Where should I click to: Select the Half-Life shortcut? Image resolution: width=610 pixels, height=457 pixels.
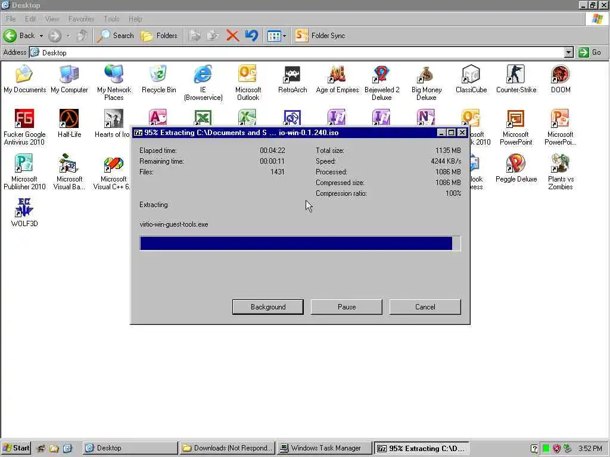pos(69,124)
